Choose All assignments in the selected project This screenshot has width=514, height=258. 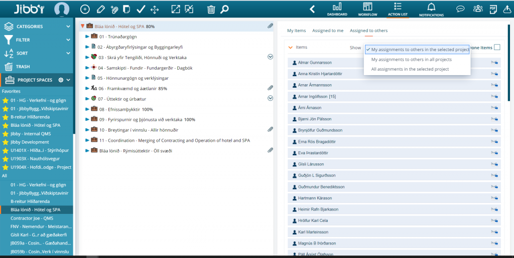click(x=410, y=69)
